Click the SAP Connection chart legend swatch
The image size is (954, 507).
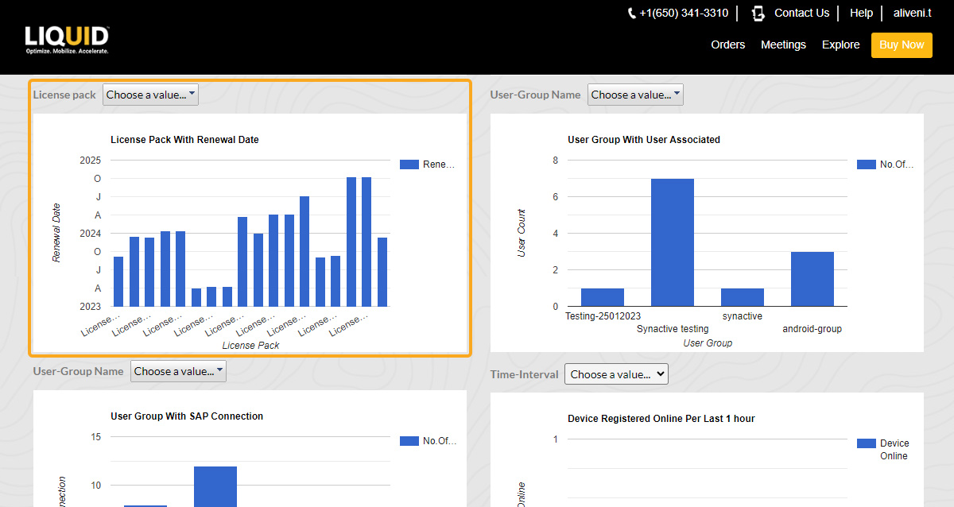coord(409,441)
